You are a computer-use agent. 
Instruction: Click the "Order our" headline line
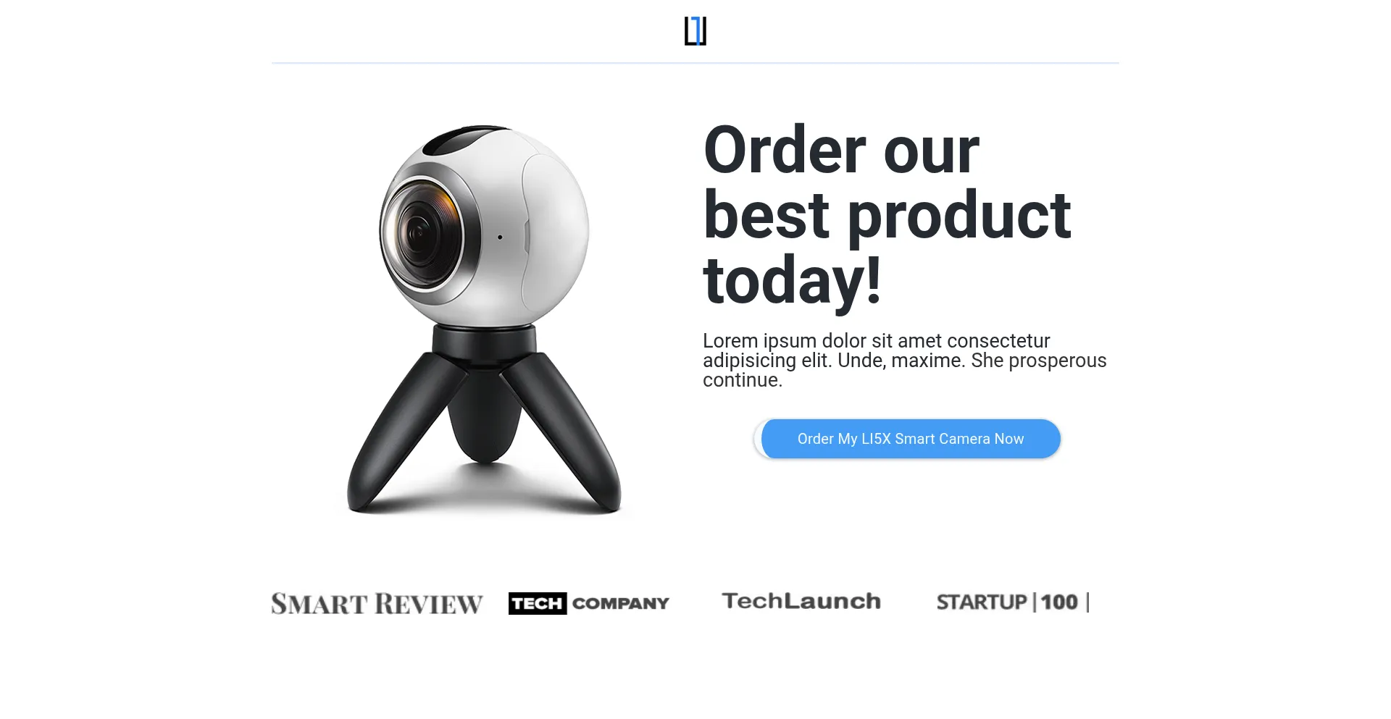[841, 150]
